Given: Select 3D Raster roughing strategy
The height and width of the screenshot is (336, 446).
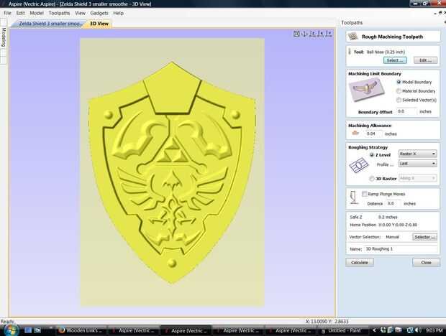Looking at the screenshot, I should pos(372,179).
